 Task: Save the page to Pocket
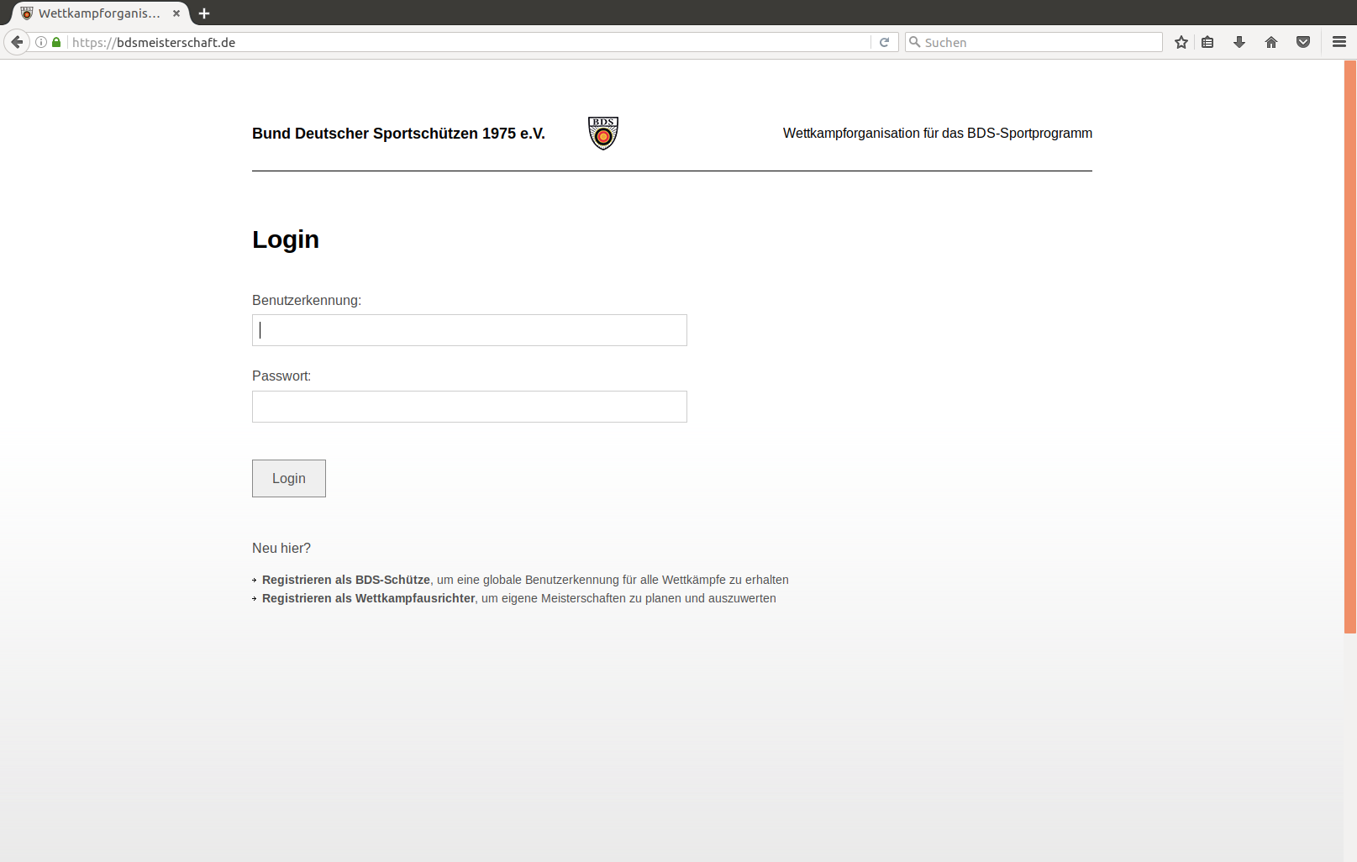[1302, 41]
